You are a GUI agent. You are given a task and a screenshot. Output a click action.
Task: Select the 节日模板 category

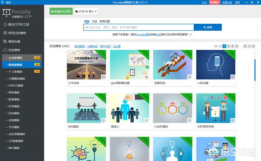pyautogui.click(x=22, y=127)
